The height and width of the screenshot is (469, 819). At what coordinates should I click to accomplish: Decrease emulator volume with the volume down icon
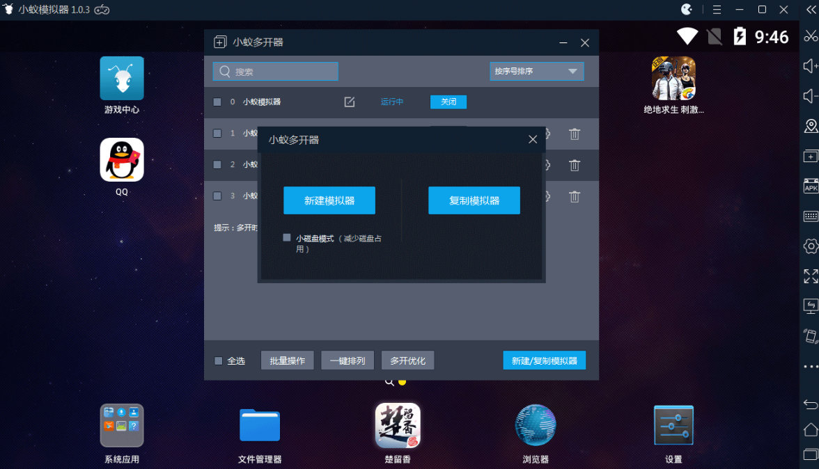click(810, 95)
